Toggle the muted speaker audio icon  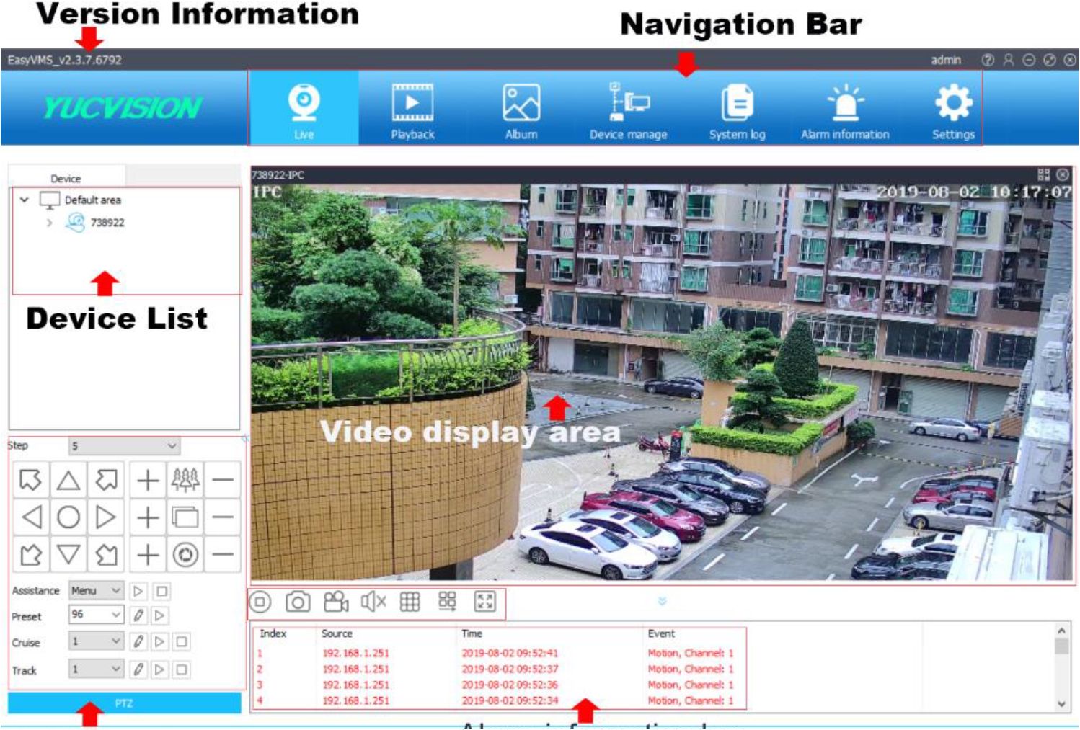[373, 602]
